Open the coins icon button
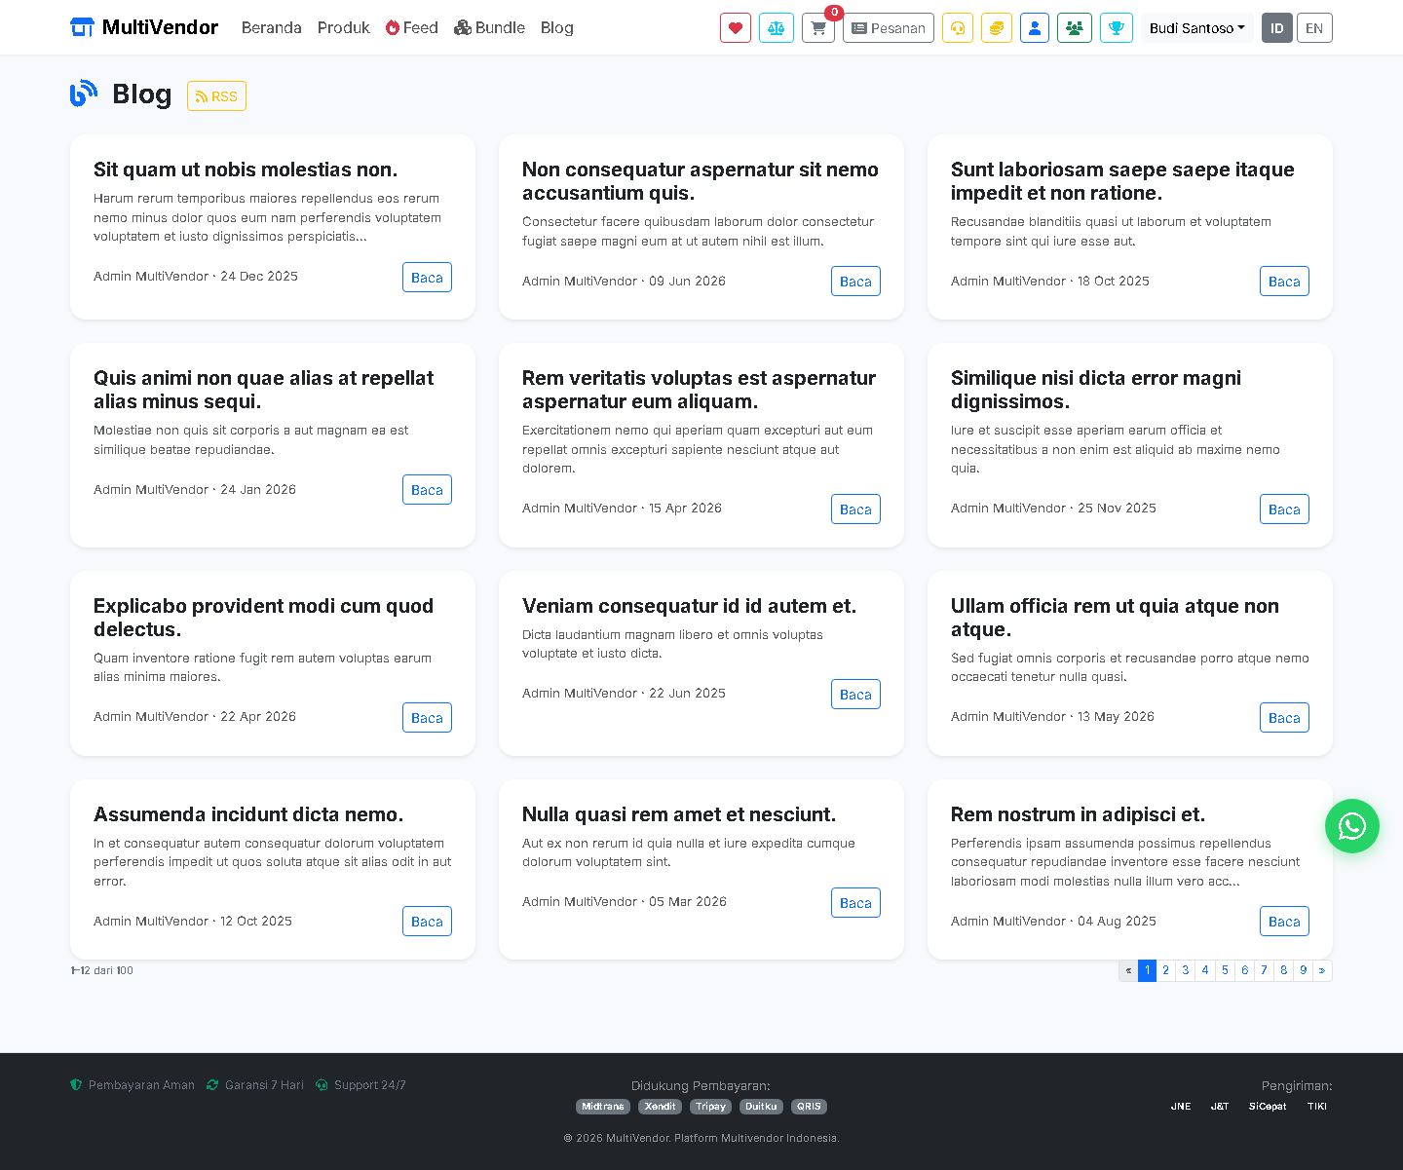The height and width of the screenshot is (1170, 1403). (997, 28)
